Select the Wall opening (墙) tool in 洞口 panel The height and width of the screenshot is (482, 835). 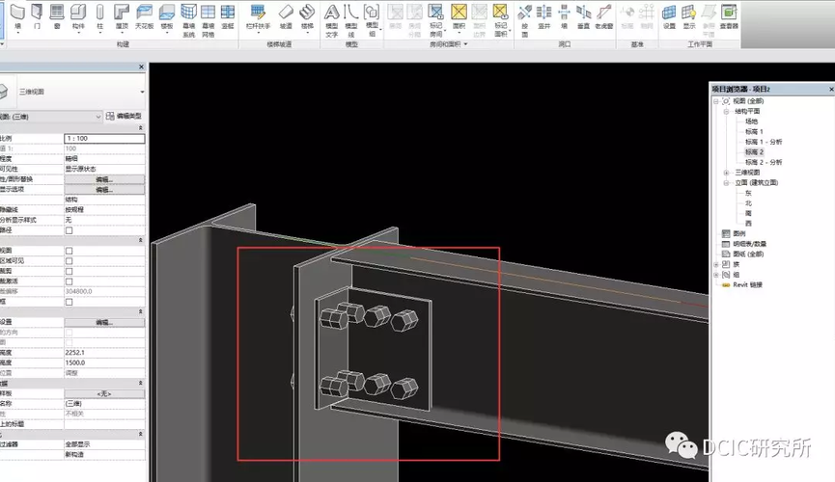pyautogui.click(x=564, y=16)
